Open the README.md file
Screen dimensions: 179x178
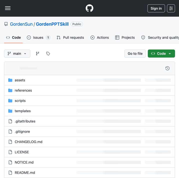(25, 173)
